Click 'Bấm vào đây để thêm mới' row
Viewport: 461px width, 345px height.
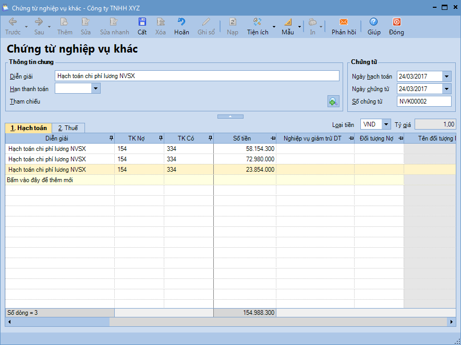(41, 180)
